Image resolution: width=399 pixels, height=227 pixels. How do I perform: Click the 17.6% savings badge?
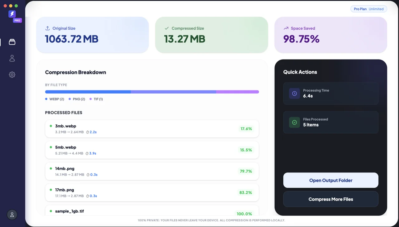point(246,128)
